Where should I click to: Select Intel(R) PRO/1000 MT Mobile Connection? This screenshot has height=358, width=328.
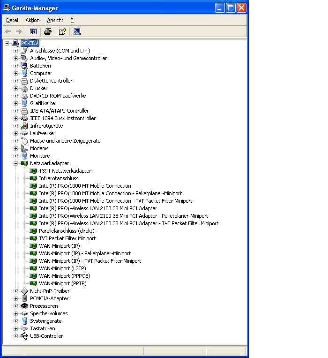point(85,186)
